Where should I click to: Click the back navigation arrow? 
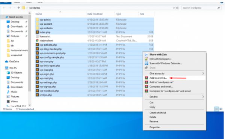coord(4,8)
